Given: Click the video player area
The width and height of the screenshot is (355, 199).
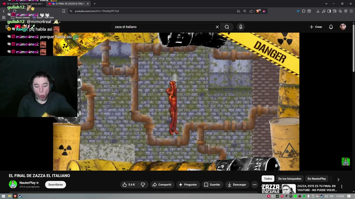Looking at the screenshot, I should coord(176,101).
